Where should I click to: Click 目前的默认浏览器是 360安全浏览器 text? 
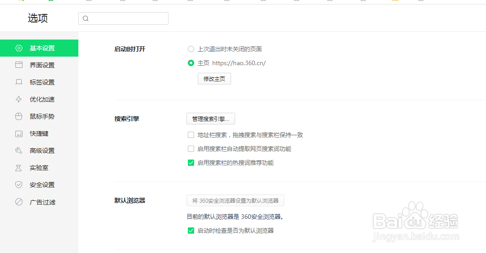point(235,217)
